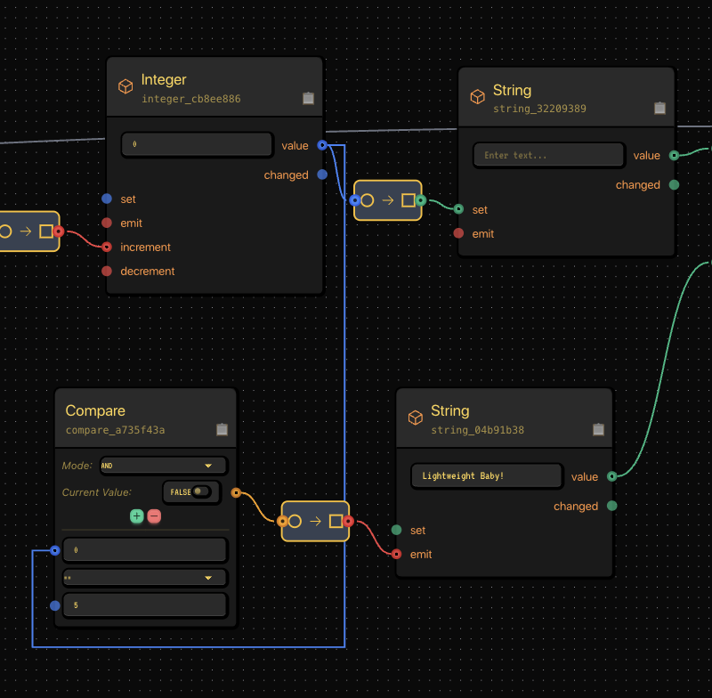712x698 pixels.
Task: Click the Integer value output port
Action: (x=321, y=145)
